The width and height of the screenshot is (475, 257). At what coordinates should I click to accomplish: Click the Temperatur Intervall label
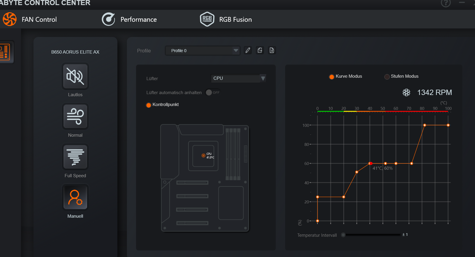tap(317, 235)
